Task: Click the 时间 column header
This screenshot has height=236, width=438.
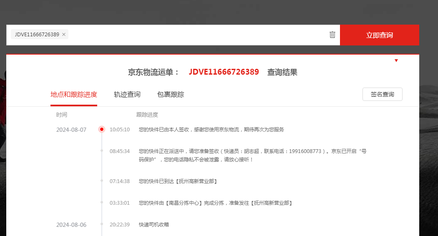Action: pos(62,115)
